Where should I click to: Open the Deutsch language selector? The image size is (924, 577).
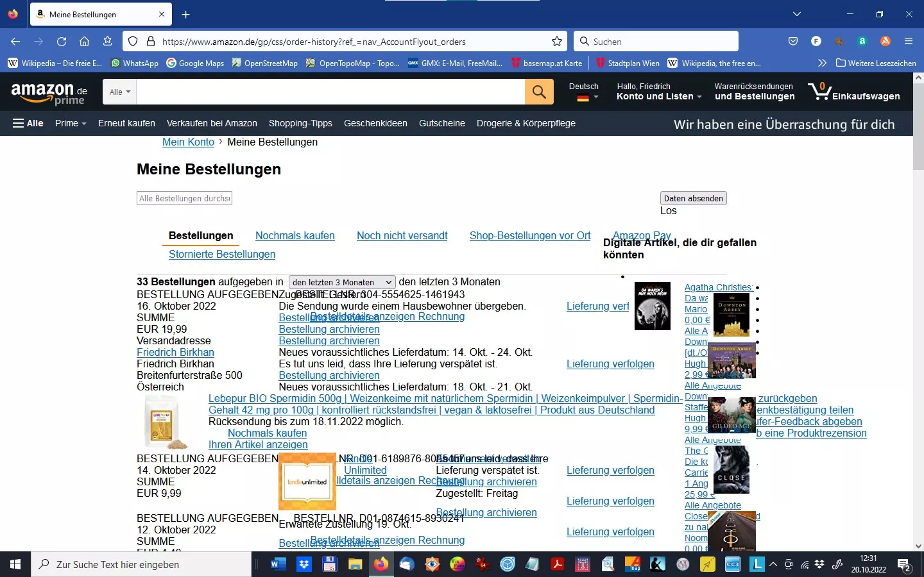pyautogui.click(x=583, y=92)
